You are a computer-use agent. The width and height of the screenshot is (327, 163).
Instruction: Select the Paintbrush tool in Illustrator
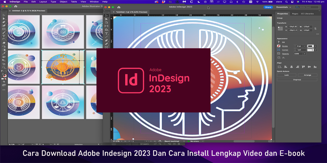tap(4, 33)
